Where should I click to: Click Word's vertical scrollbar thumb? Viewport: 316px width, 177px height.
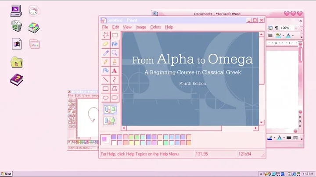pyautogui.click(x=300, y=54)
